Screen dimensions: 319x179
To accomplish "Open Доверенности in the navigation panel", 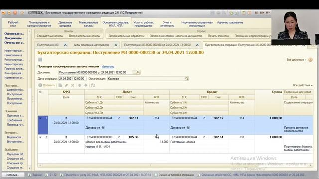I will coord(15,90).
